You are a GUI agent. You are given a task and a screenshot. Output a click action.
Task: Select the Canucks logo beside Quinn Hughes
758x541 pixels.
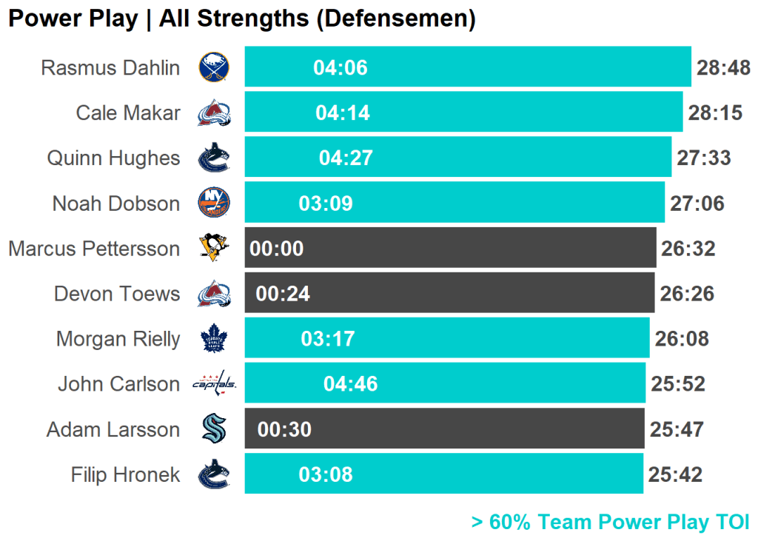coord(214,158)
